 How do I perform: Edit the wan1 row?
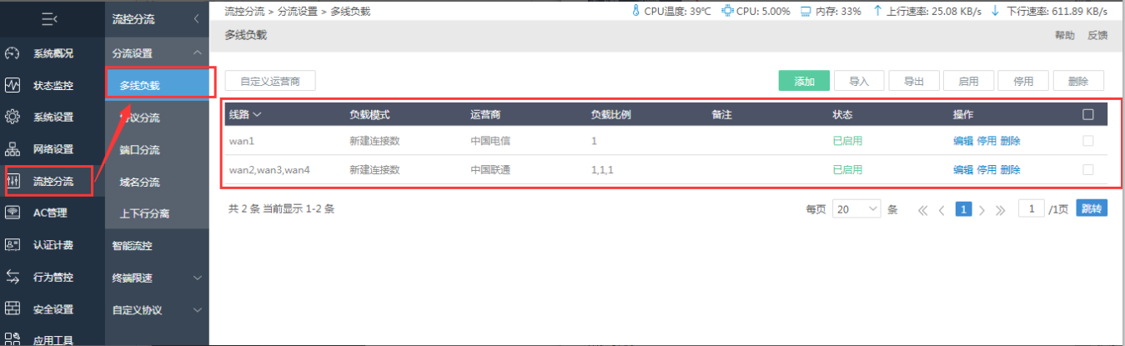(963, 141)
